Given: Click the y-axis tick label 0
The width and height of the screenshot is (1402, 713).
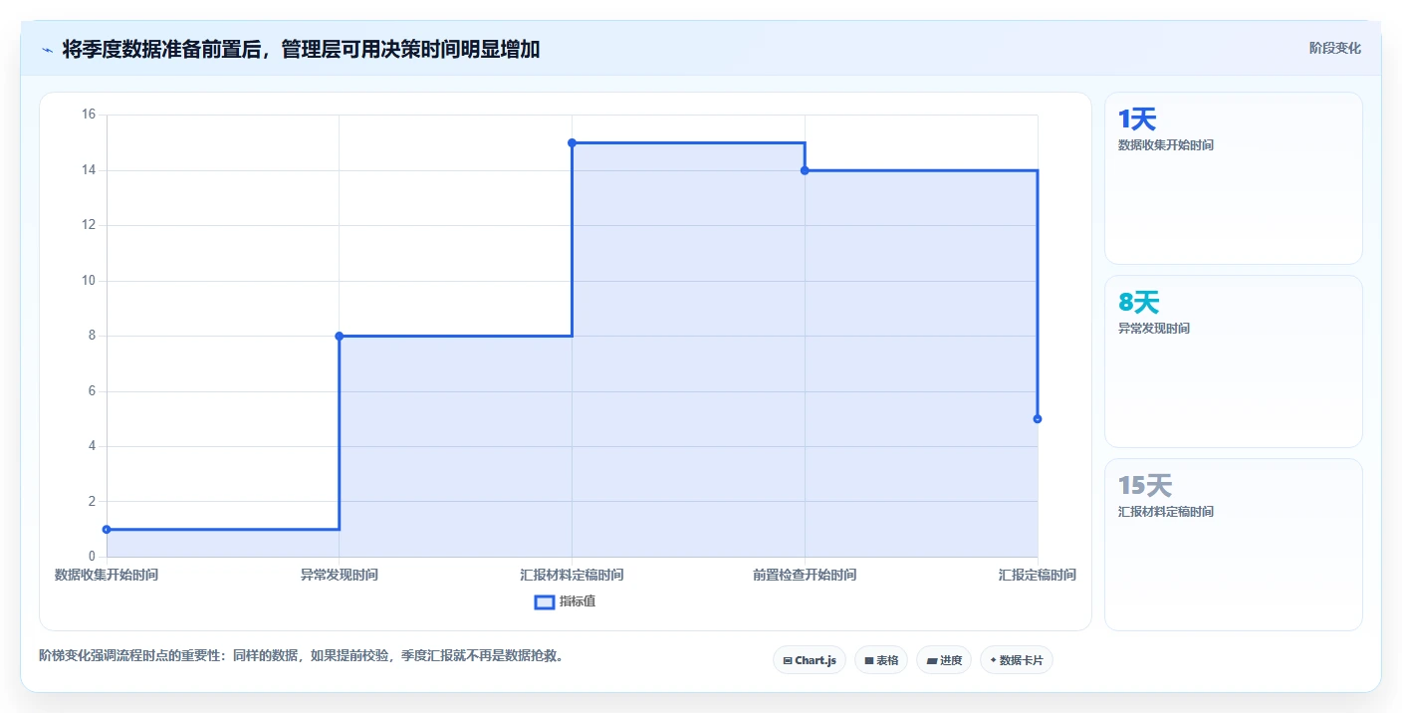Looking at the screenshot, I should click(x=92, y=557).
